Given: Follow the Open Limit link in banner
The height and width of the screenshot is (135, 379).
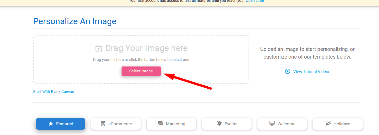Looking at the screenshot, I should coord(255,1).
